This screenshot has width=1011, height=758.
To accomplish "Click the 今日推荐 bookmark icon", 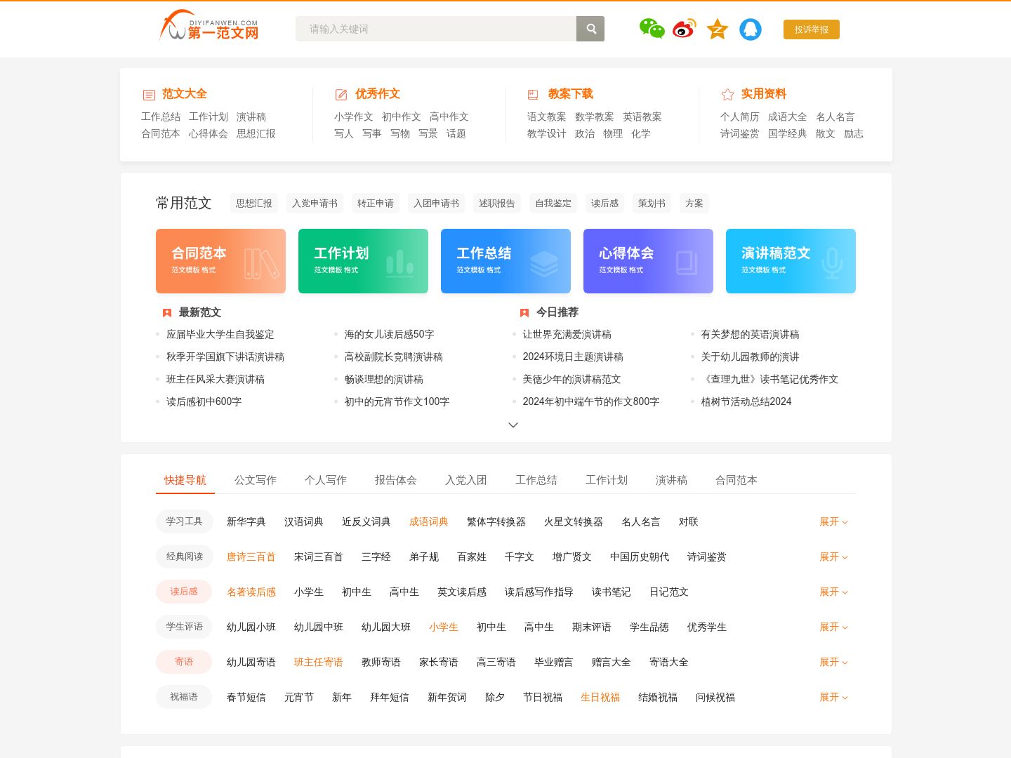I will click(x=524, y=313).
